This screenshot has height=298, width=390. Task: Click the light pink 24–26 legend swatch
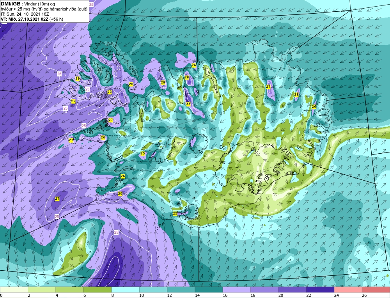click(x=348, y=290)
